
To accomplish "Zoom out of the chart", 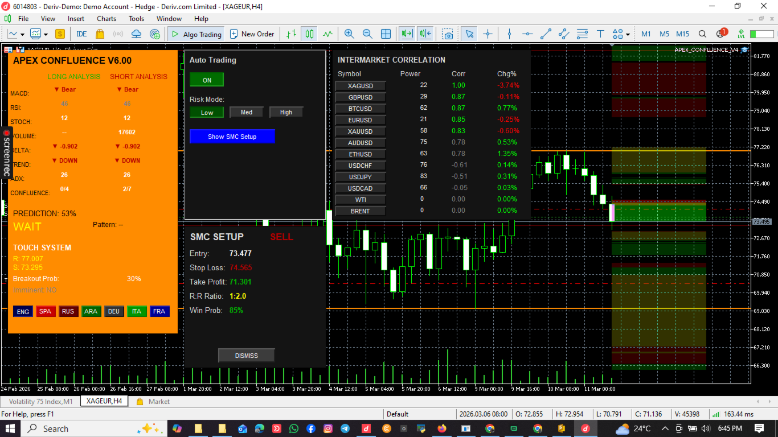I will (x=367, y=34).
